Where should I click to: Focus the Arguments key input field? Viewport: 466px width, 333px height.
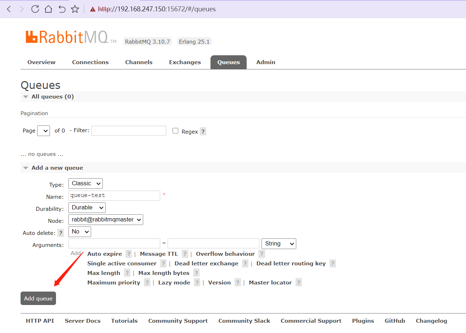click(114, 243)
